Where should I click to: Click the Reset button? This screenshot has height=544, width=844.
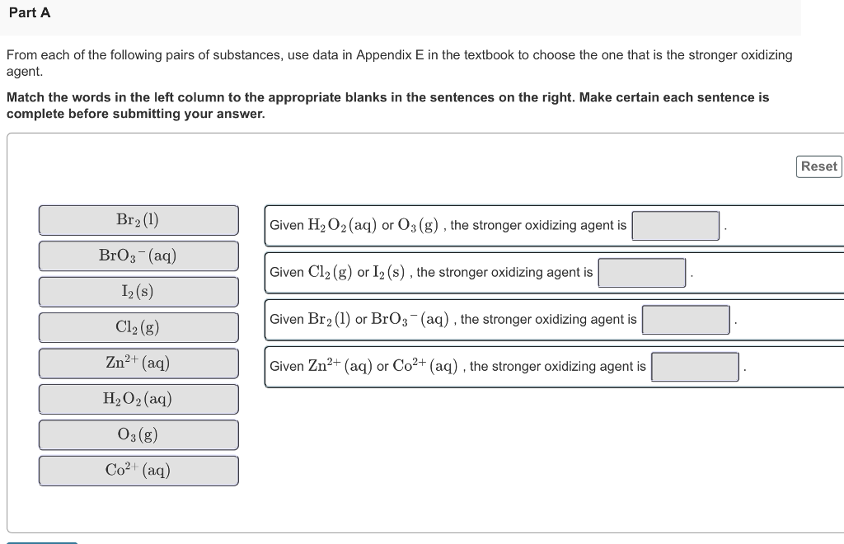pos(818,166)
